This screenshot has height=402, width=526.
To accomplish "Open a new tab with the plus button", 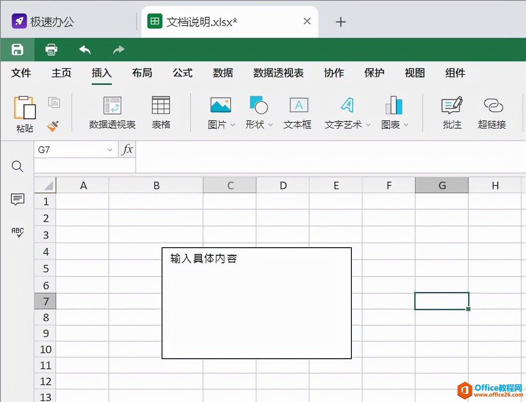I will [340, 21].
